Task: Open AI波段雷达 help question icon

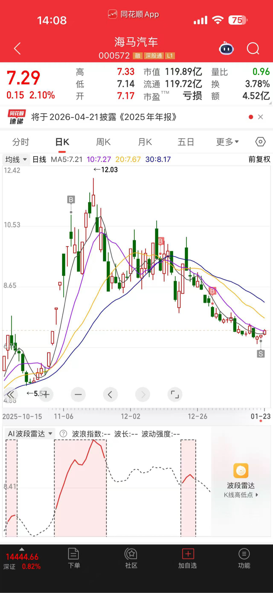Action: [63, 434]
